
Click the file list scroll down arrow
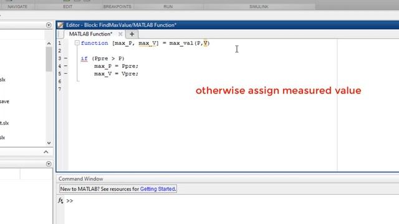coord(49,143)
